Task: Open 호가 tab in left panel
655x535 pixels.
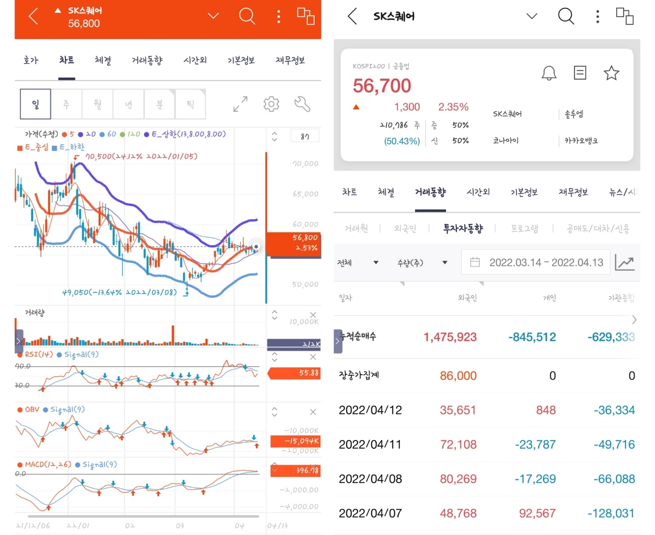Action: (31, 60)
